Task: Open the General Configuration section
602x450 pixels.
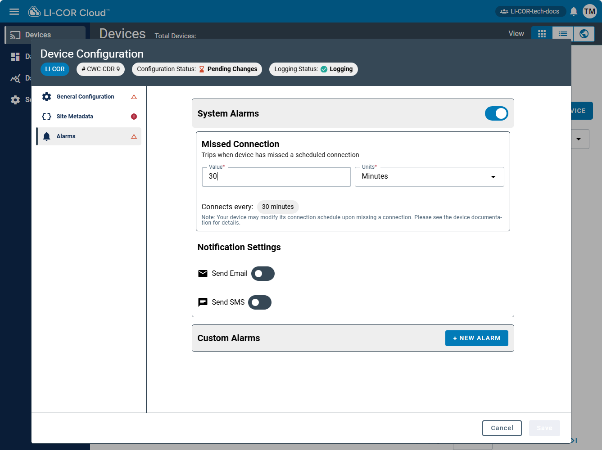Action: point(85,97)
